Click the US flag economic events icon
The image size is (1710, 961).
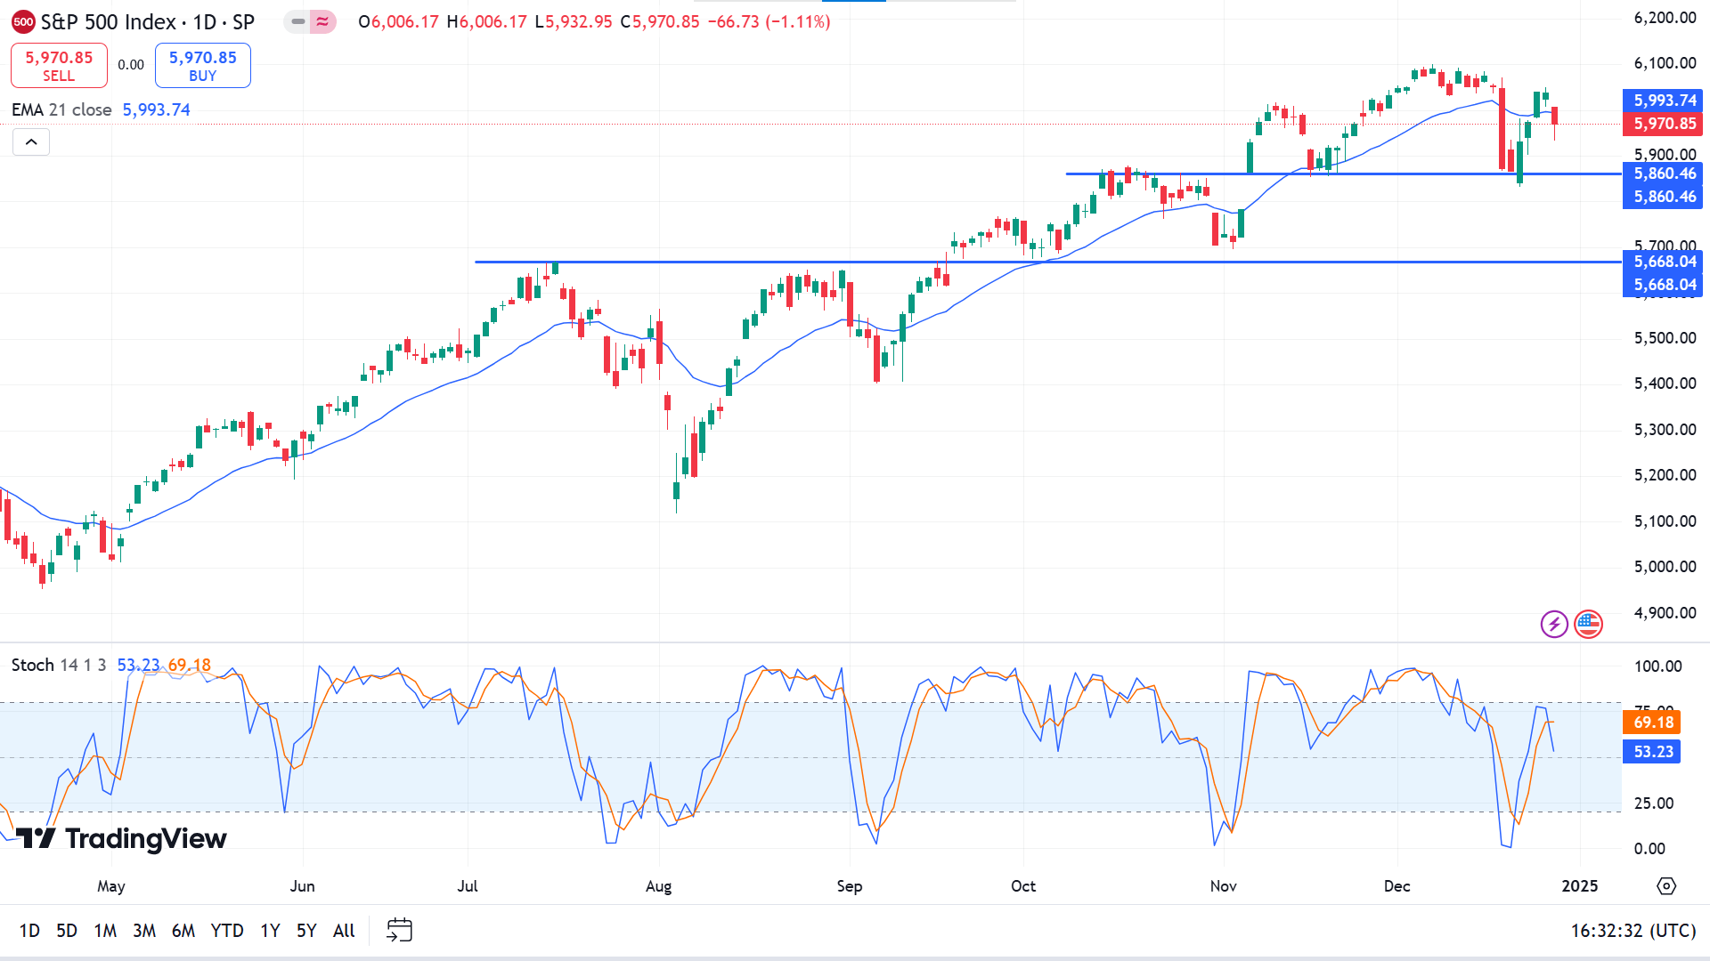tap(1588, 624)
